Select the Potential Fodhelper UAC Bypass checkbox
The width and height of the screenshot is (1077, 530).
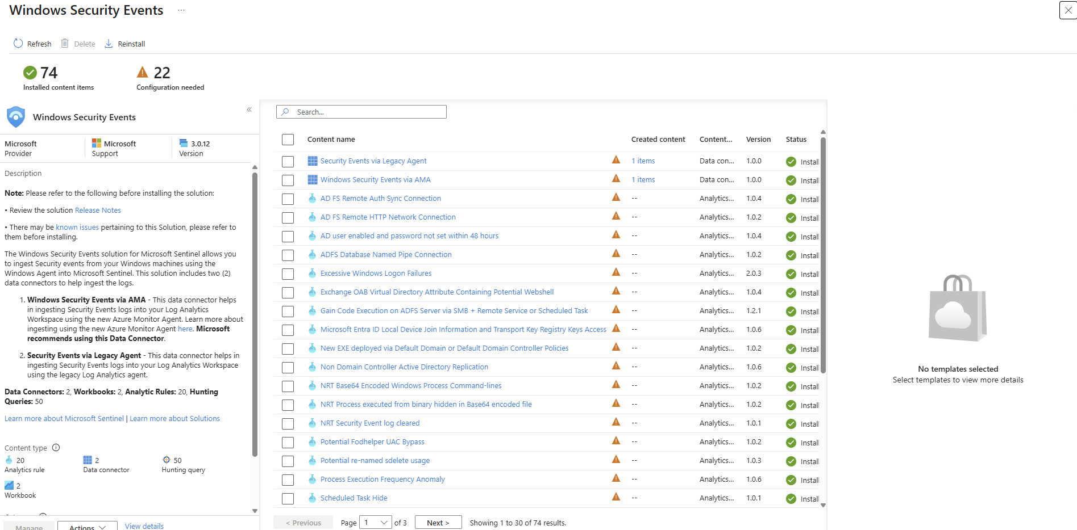[x=288, y=443]
